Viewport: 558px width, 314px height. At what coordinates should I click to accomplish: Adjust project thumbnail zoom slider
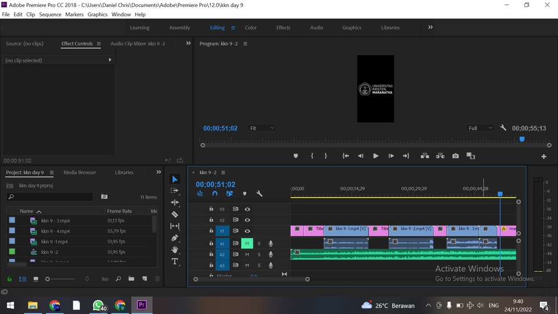(x=47, y=279)
